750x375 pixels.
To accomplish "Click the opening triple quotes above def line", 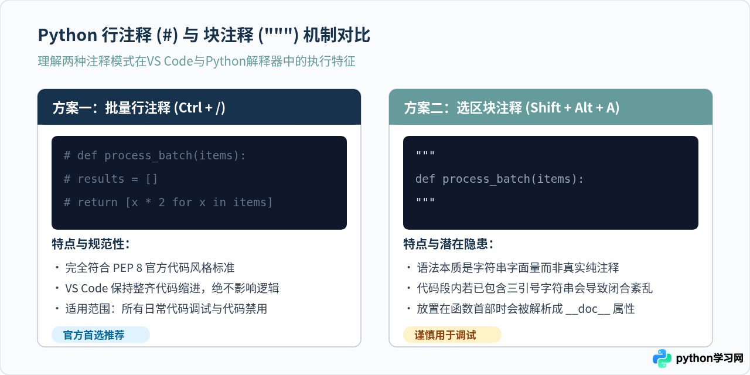I will 425,155.
